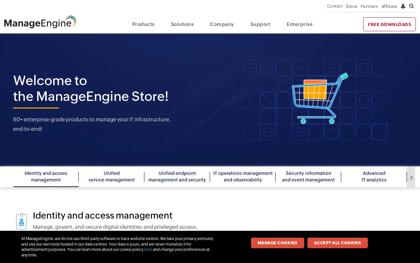Open the Security information and event management tab
420x263 pixels.
pyautogui.click(x=308, y=177)
